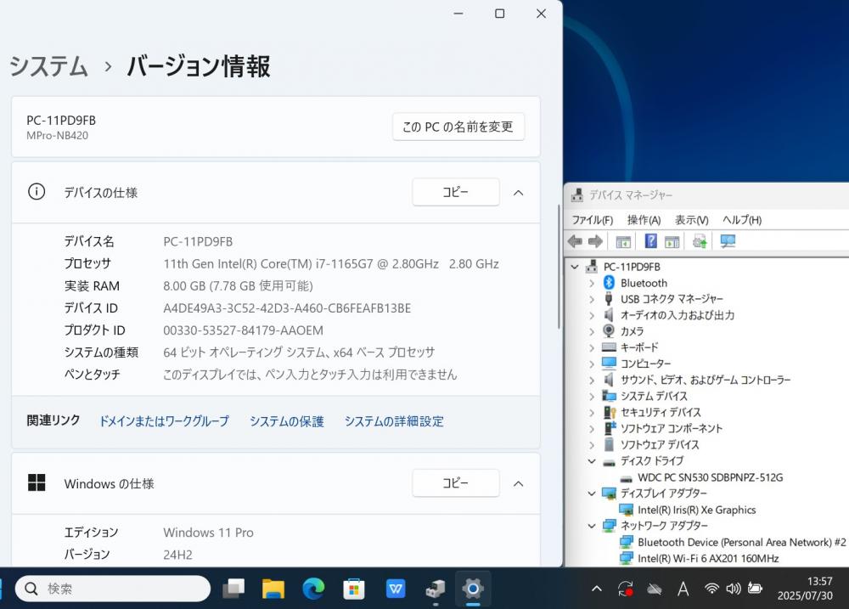Click the model name MPro-NB420
This screenshot has height=609, width=849.
[x=58, y=135]
